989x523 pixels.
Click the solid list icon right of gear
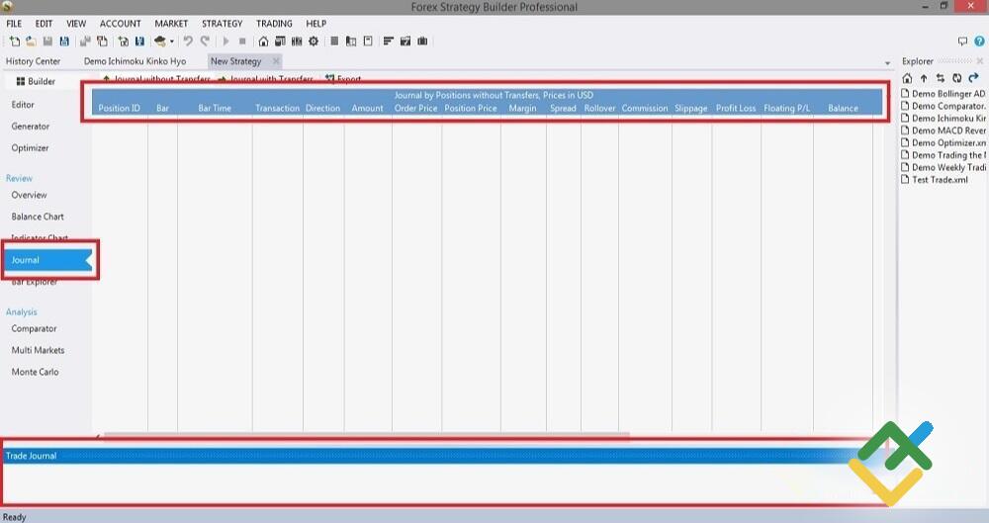334,41
